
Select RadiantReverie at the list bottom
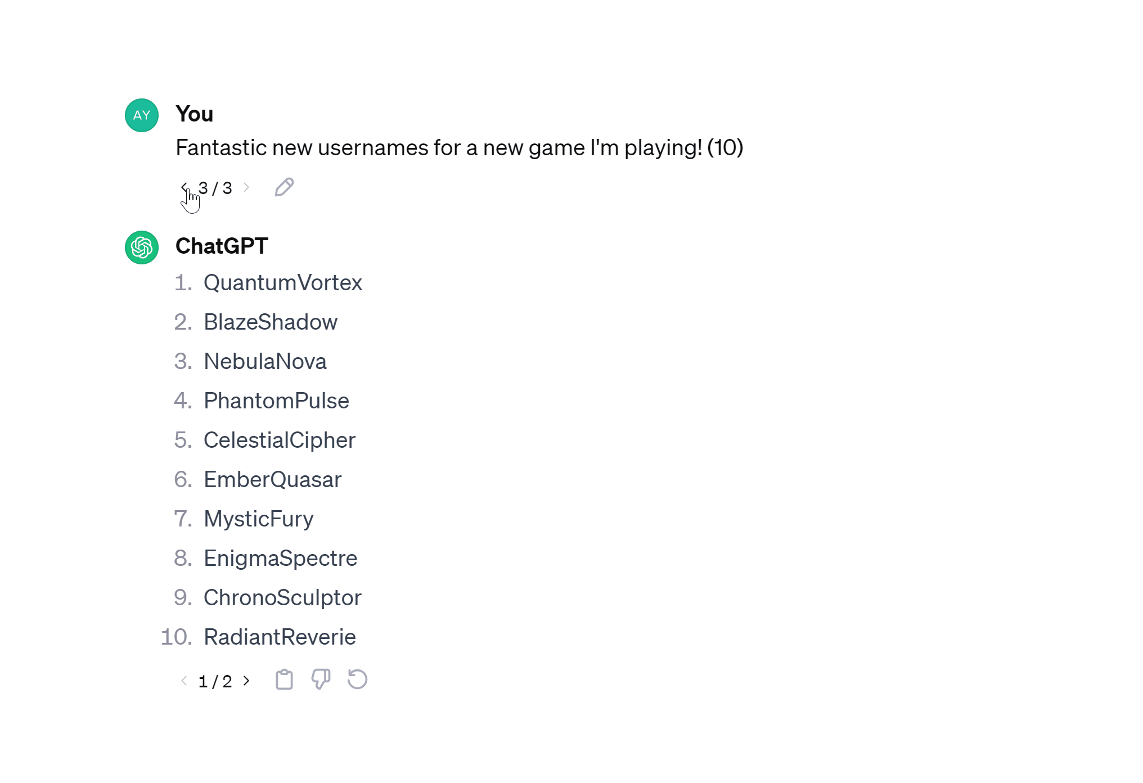pos(280,637)
